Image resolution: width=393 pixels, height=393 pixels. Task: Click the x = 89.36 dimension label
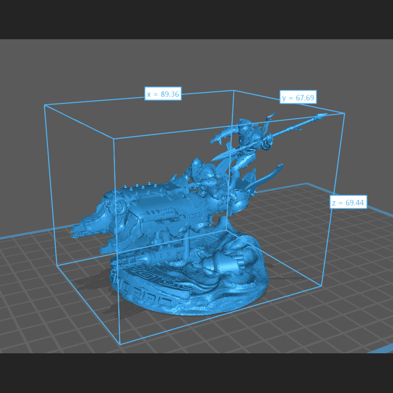tap(163, 94)
